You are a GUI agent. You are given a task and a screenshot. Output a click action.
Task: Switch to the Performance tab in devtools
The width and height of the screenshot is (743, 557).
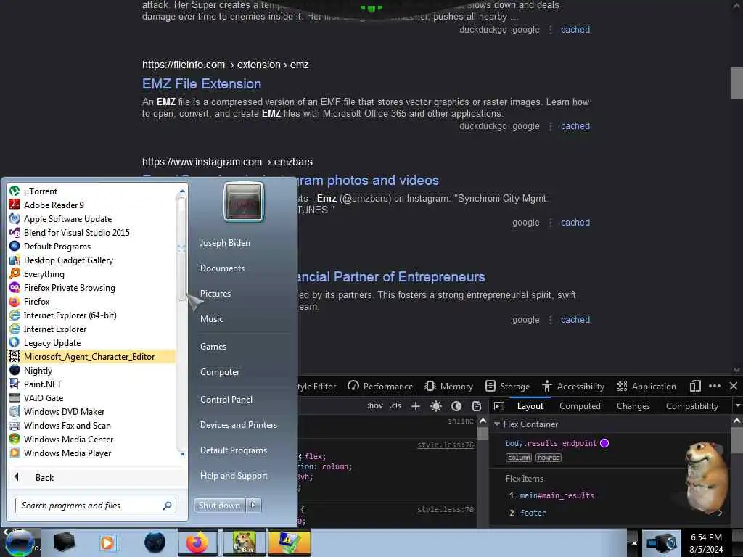(x=380, y=386)
